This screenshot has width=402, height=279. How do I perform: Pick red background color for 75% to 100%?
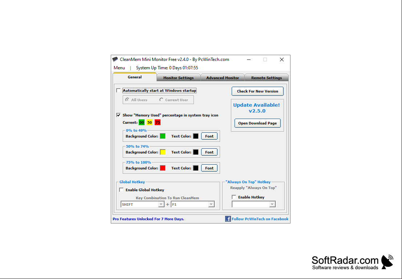[x=163, y=168]
